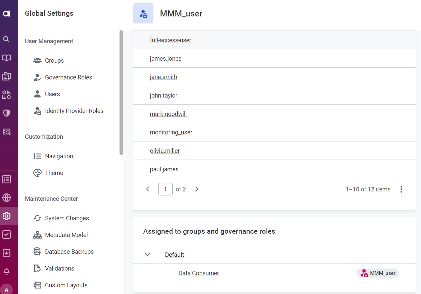Open the data observability magnifier icon

point(6,132)
